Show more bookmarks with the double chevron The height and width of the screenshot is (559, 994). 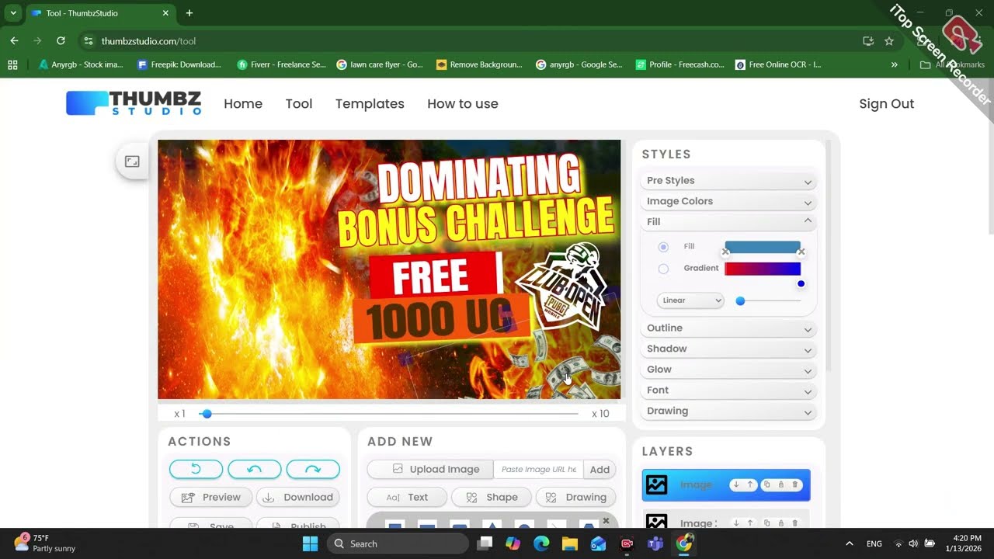tap(895, 65)
